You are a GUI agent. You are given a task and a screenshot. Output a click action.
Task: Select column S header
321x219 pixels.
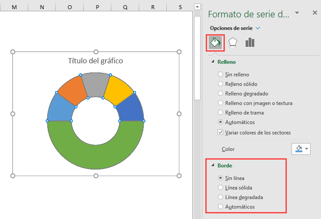click(180, 7)
